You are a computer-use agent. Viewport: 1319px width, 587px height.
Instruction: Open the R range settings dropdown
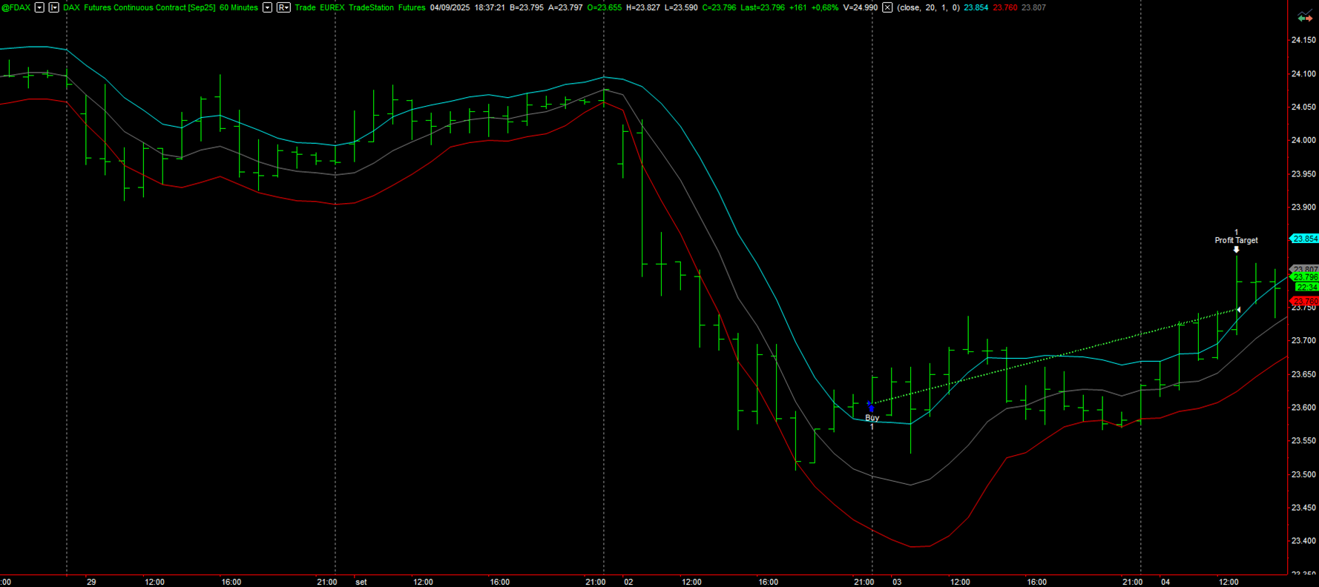(283, 7)
